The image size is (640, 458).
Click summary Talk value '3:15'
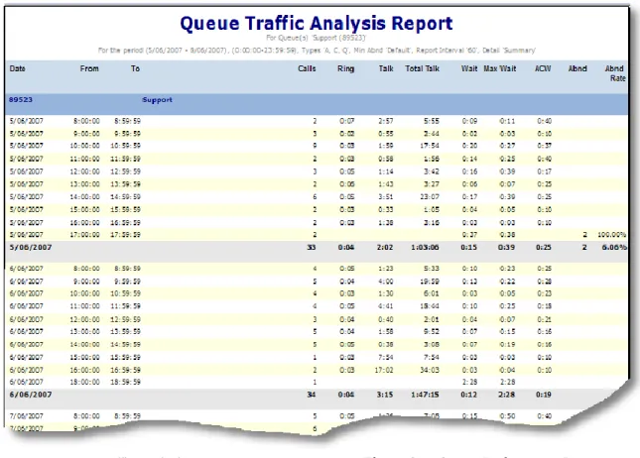(x=385, y=395)
